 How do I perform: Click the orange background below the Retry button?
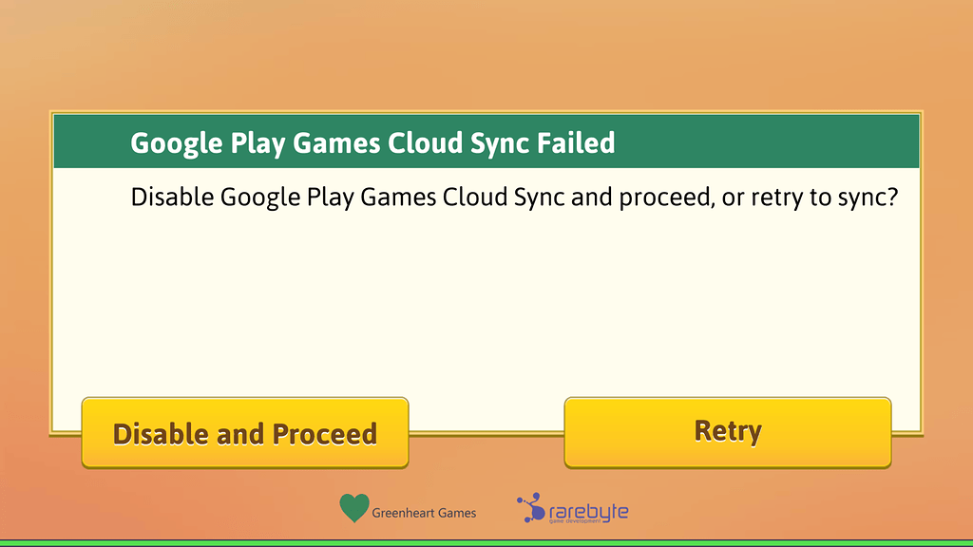728,503
